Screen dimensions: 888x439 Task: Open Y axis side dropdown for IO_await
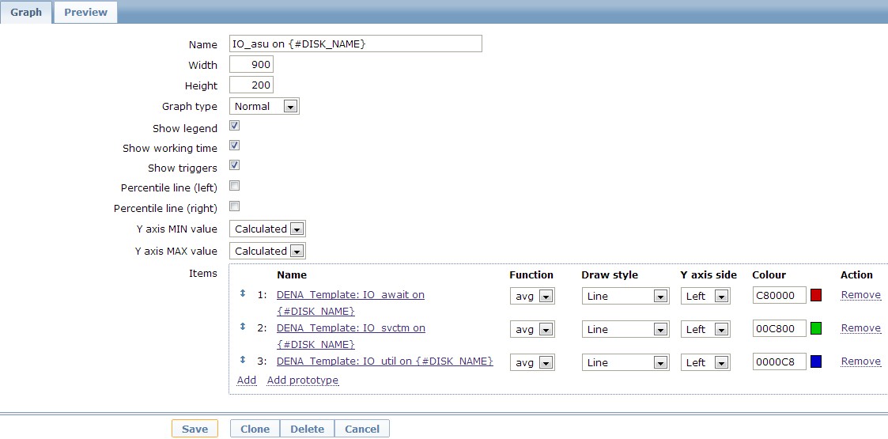(705, 297)
